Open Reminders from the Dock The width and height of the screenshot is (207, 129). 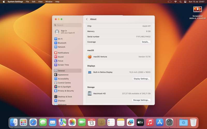pos(111,122)
